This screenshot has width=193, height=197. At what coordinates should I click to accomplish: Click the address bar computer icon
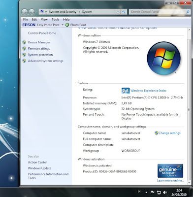pos(42,12)
